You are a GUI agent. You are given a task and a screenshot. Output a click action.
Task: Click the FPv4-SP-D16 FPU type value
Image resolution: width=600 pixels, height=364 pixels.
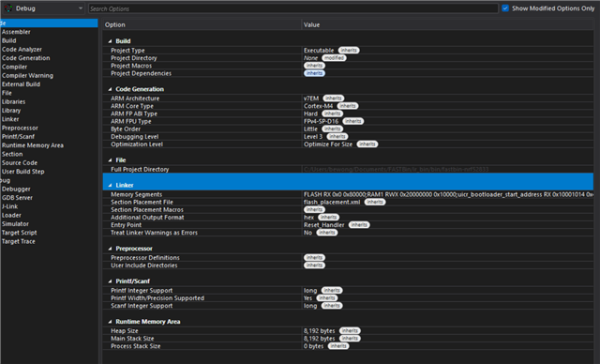[x=321, y=121]
